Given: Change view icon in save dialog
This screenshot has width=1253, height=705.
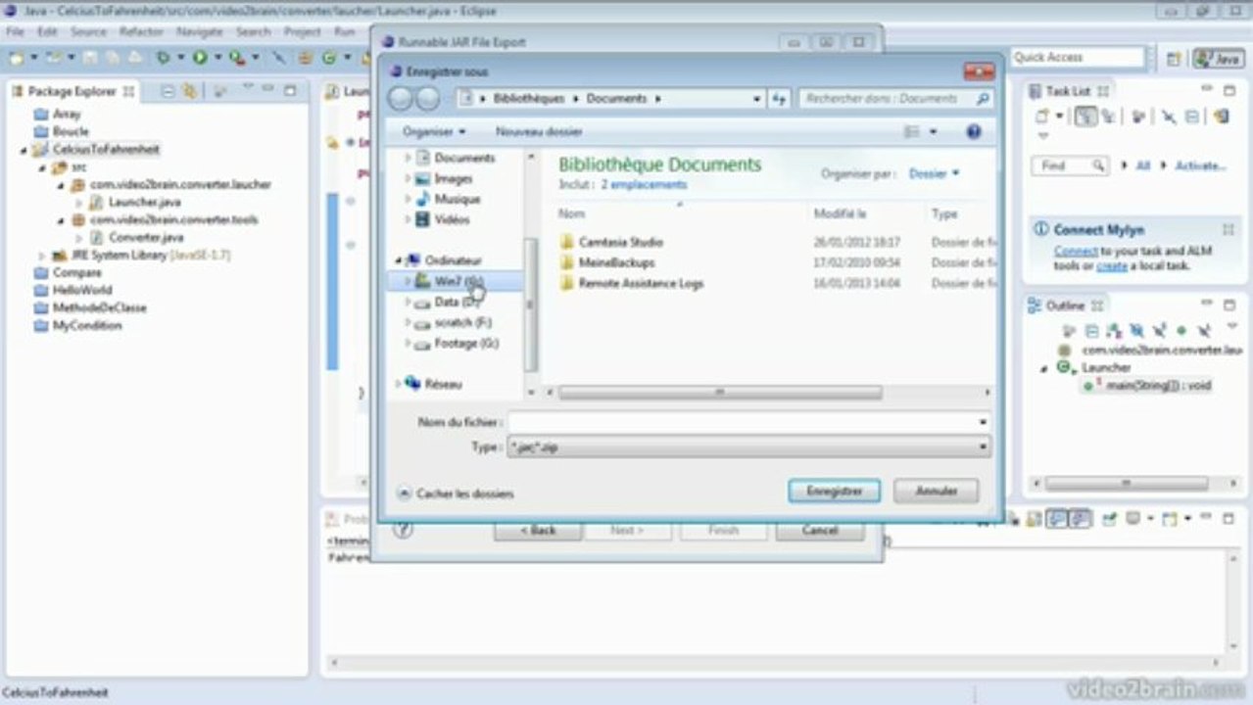Looking at the screenshot, I should point(912,131).
